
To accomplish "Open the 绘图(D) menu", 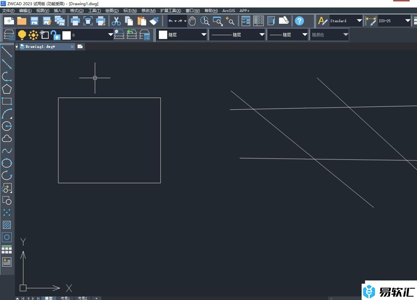I will coord(112,11).
